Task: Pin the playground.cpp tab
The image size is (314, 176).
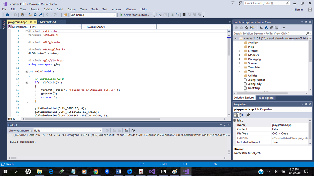Action: tap(31, 22)
